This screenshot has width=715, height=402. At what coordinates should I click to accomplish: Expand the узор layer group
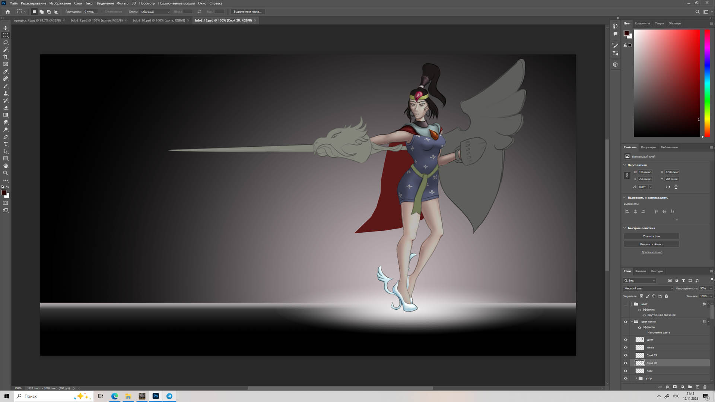point(636,379)
